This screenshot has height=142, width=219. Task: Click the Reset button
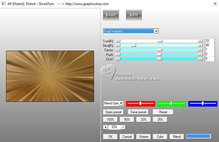(163, 112)
